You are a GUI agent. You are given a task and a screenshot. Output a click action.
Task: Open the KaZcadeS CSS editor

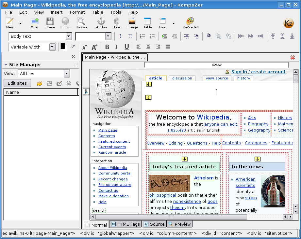coord(190,23)
